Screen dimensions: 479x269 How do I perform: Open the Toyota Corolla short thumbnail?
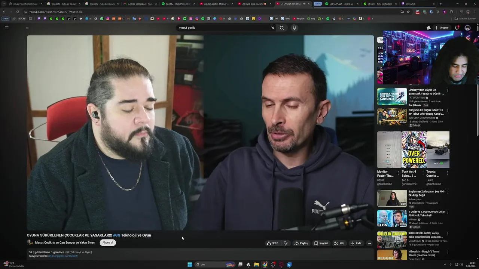438,149
